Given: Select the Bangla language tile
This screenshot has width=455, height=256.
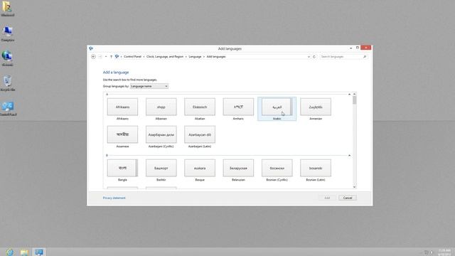Looking at the screenshot, I should 122,171.
